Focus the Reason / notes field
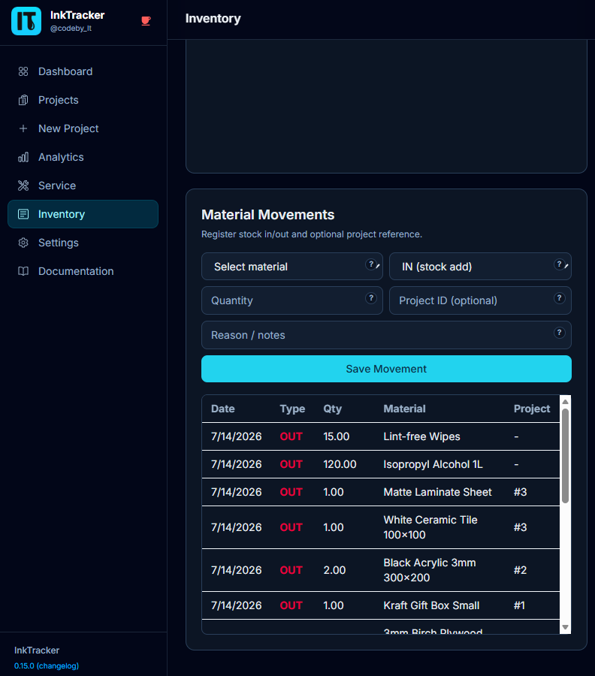Image resolution: width=595 pixels, height=676 pixels. pos(386,335)
